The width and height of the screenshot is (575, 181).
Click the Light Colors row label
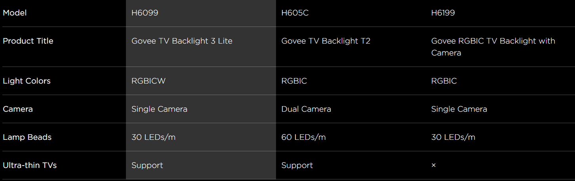(27, 81)
